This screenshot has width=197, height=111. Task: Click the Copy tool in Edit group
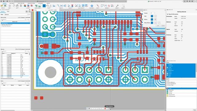(x=14, y=6)
